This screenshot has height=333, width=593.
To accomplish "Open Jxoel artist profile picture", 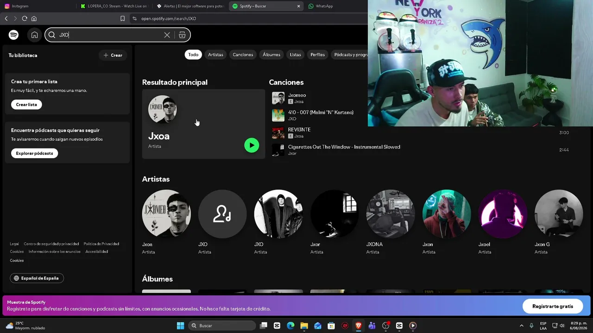I will click(x=503, y=214).
